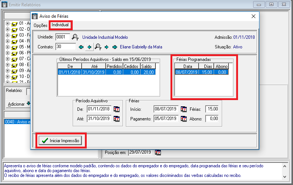Go to next contract single-right arrow
Image resolution: width=293 pixels, height=185 pixels.
[107, 47]
